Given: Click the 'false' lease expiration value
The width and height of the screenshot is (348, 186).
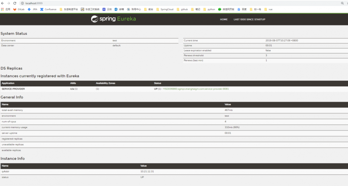Looking at the screenshot, I should point(268,51).
